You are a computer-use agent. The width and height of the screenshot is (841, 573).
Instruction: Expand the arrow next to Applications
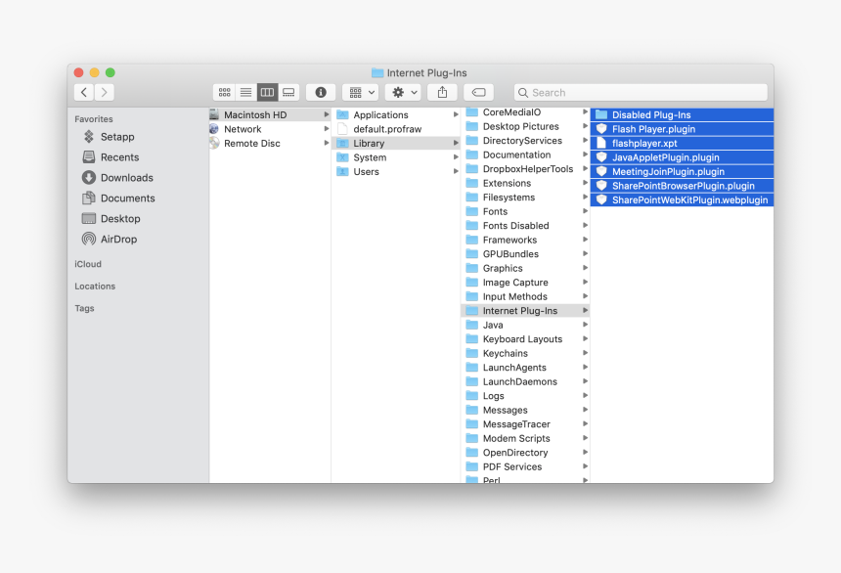click(x=456, y=114)
